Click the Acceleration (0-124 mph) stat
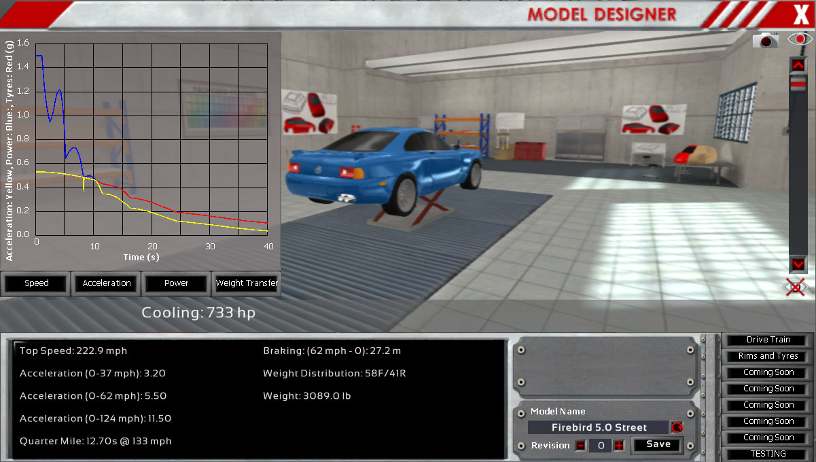The image size is (816, 462). pos(95,419)
